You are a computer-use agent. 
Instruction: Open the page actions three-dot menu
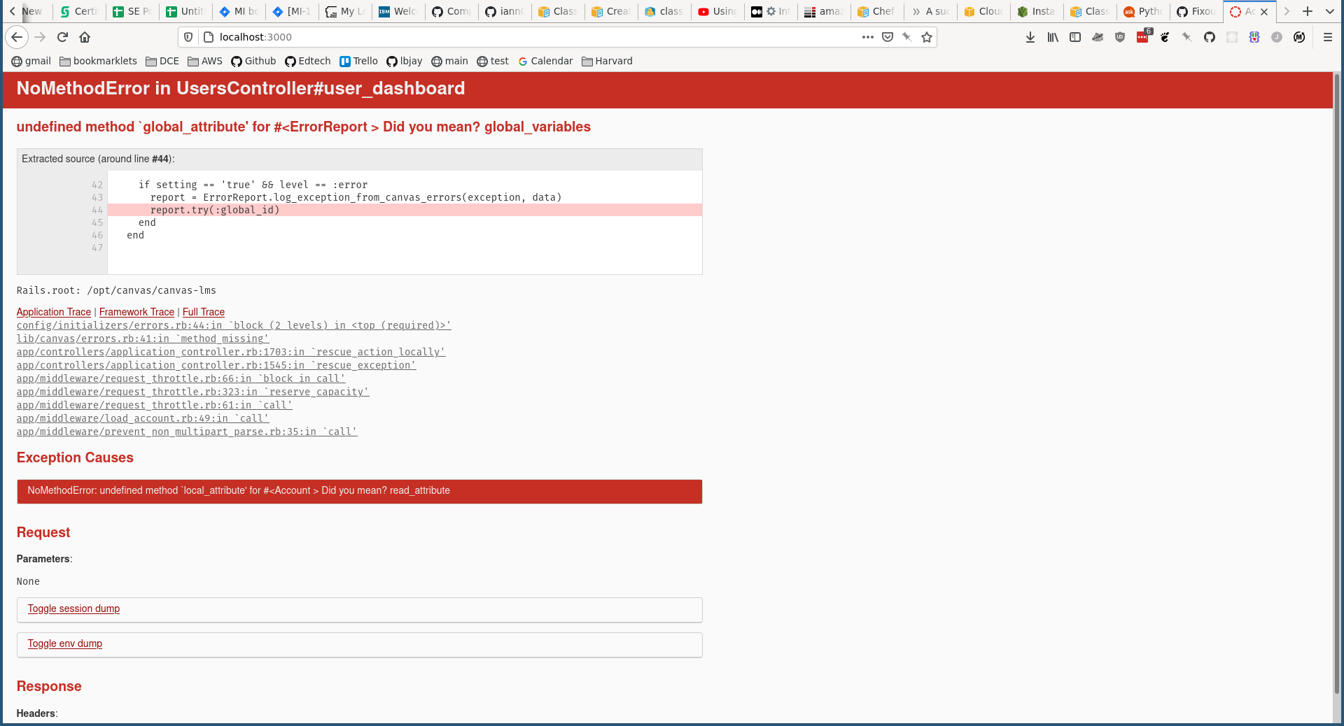coord(868,37)
